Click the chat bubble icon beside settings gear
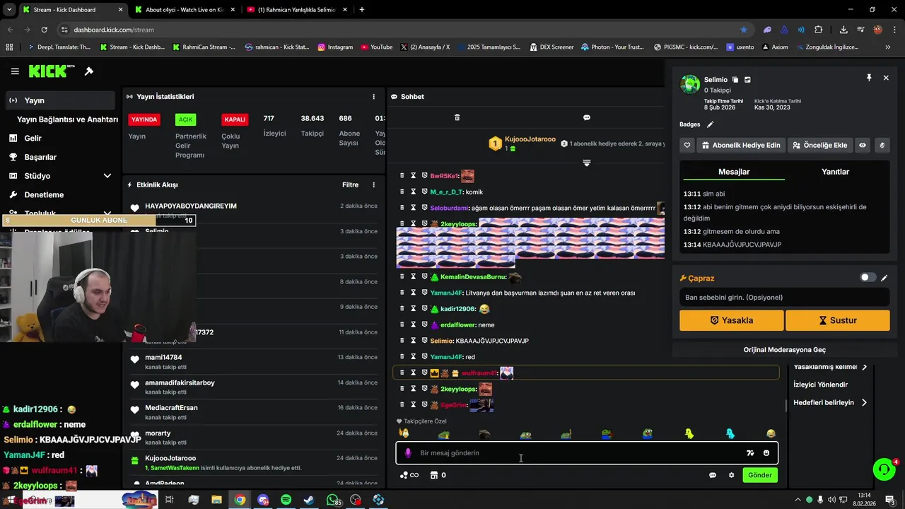Viewport: 905px width, 509px height. point(713,475)
